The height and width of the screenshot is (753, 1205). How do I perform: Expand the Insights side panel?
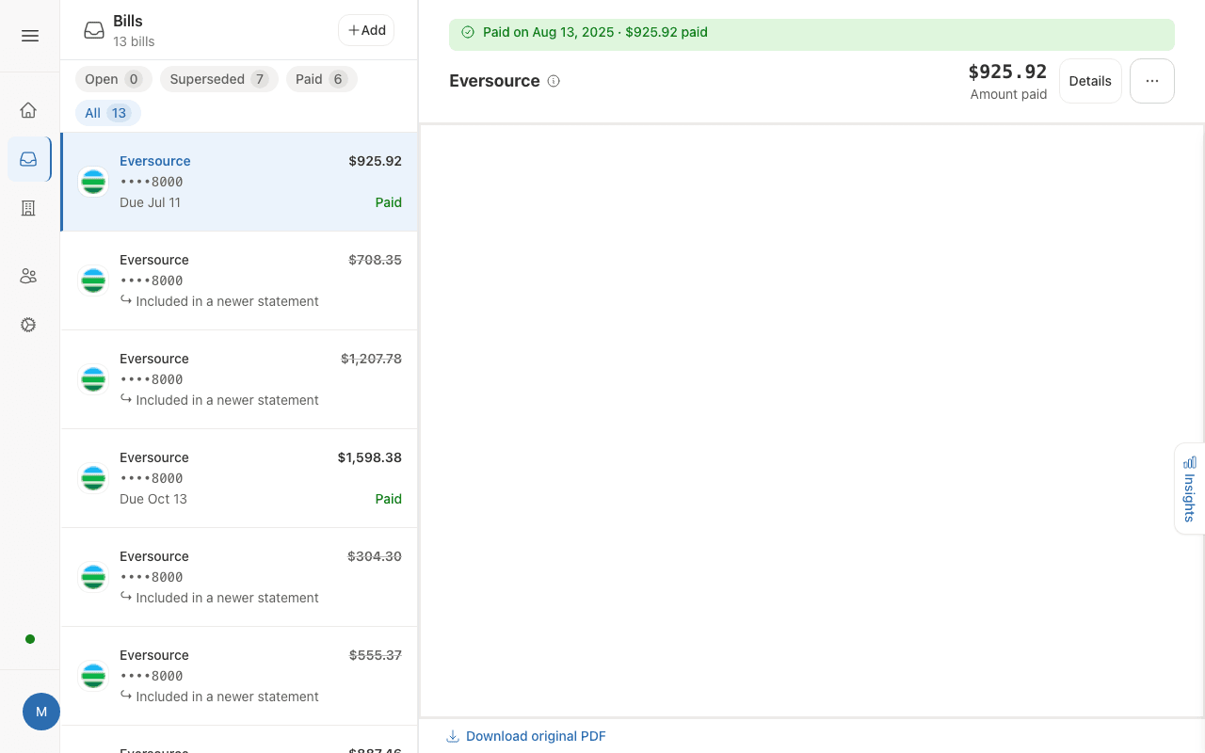(x=1190, y=489)
